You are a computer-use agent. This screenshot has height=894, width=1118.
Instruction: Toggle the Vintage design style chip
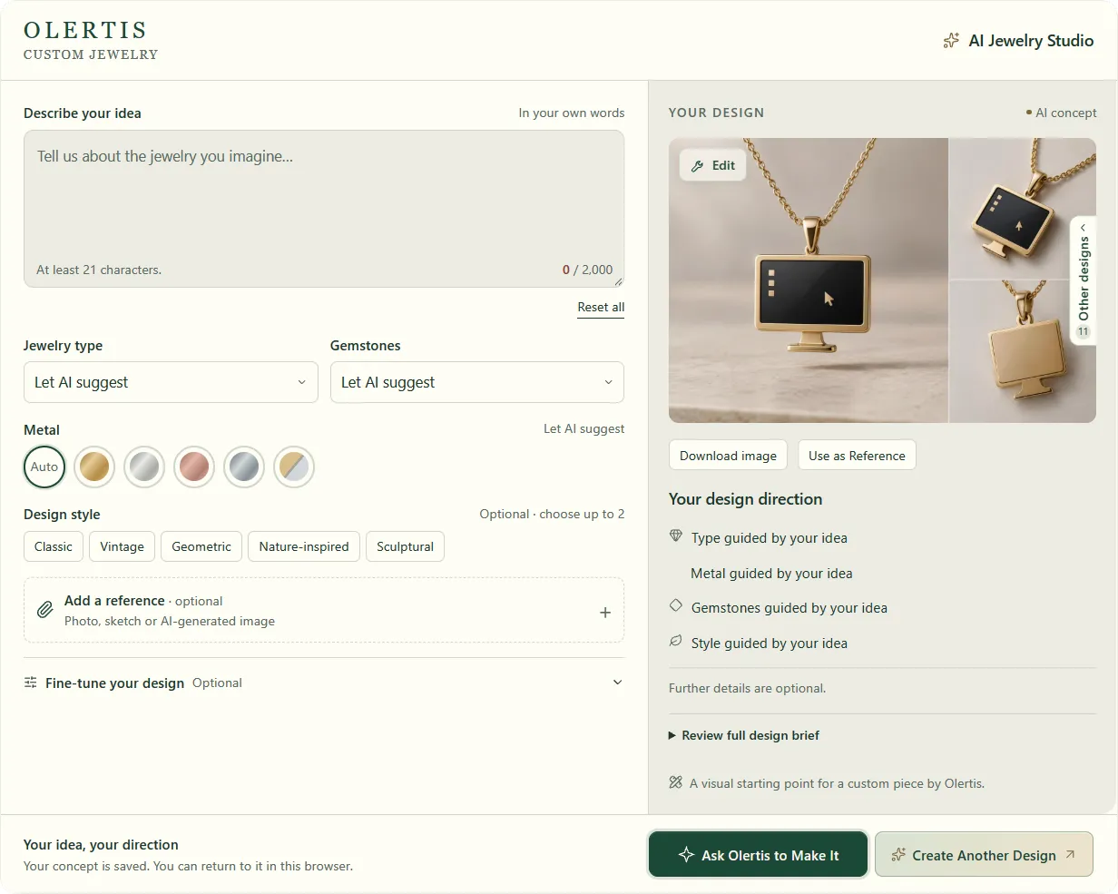pyautogui.click(x=123, y=546)
